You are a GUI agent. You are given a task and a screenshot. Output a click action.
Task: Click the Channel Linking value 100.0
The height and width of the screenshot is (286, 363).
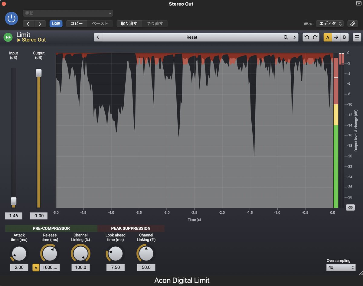pyautogui.click(x=80, y=267)
